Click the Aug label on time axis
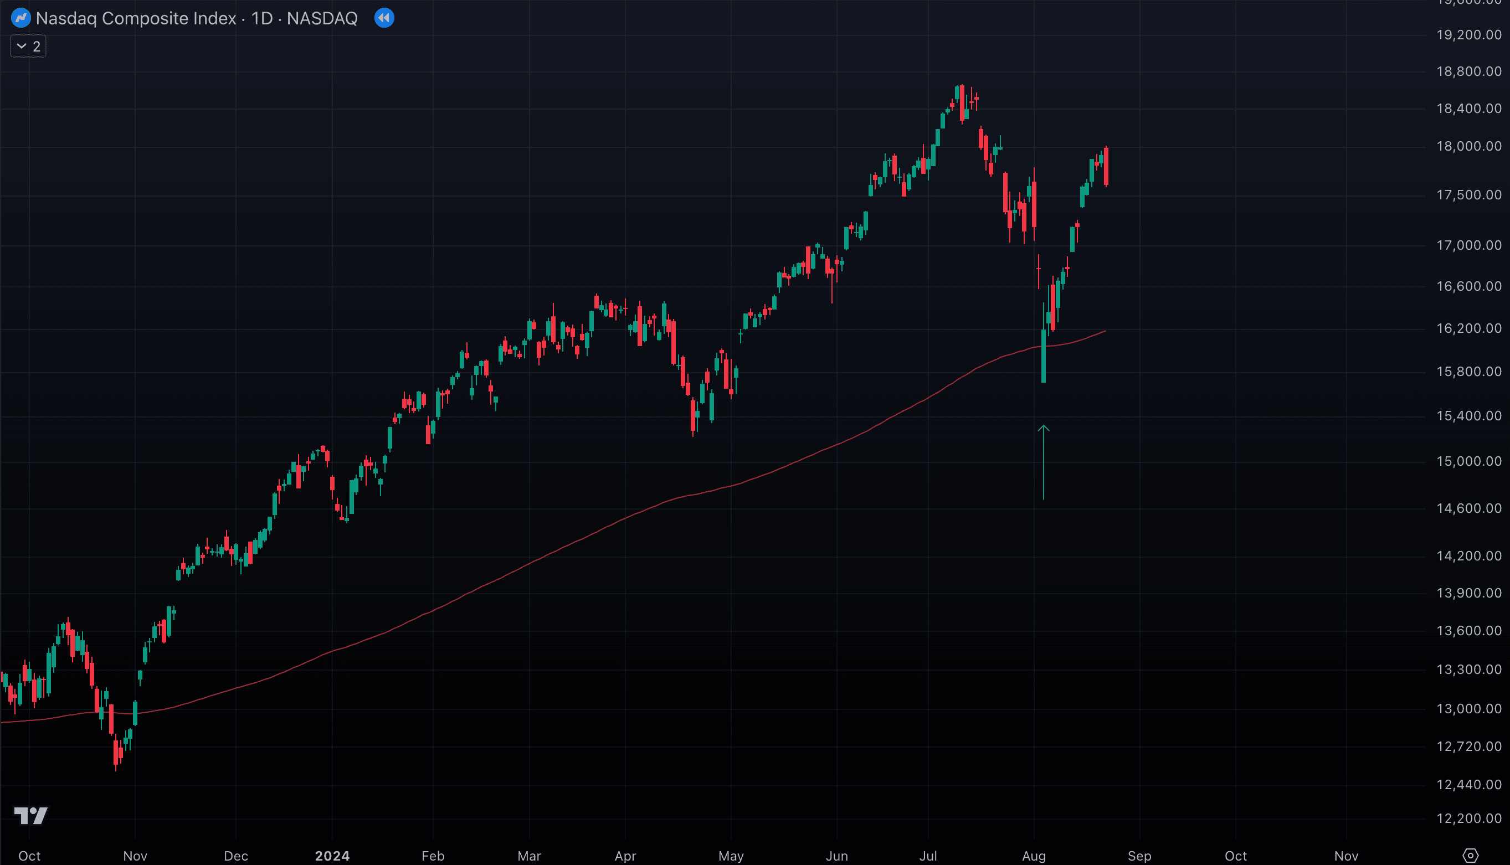Image resolution: width=1510 pixels, height=865 pixels. (x=1034, y=856)
